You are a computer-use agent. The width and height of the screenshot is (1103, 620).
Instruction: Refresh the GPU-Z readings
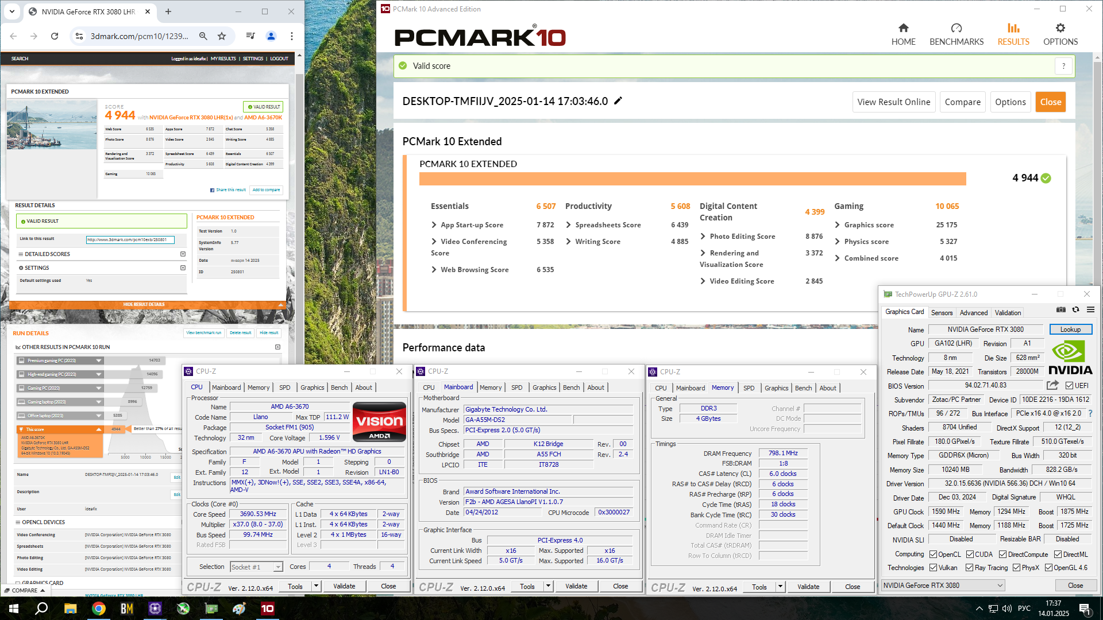tap(1075, 310)
